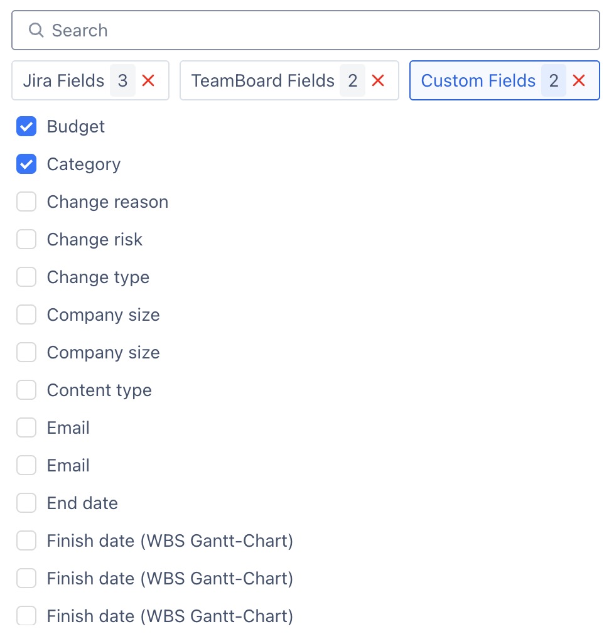Select the first Company size checkbox

coord(26,314)
